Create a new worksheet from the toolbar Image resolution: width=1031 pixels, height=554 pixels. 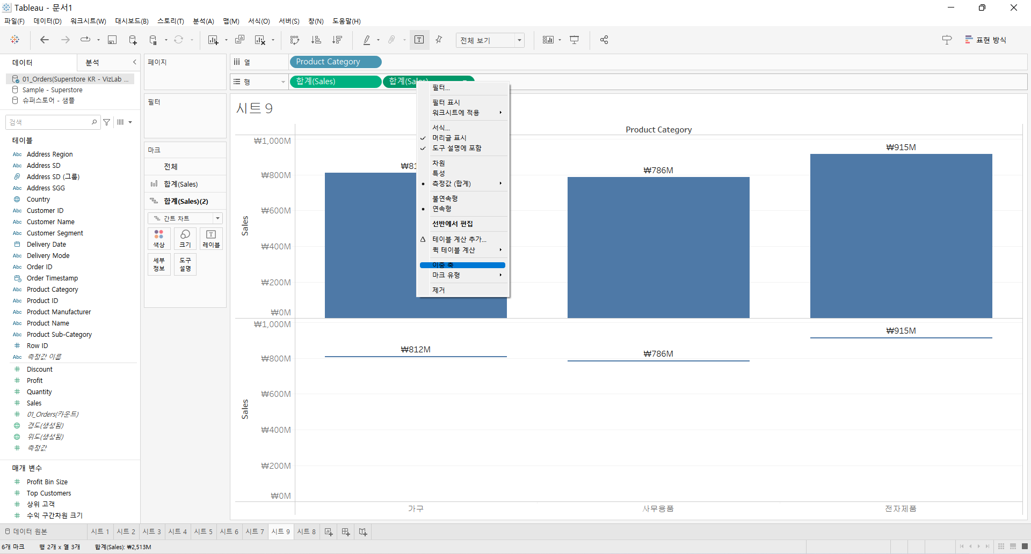(213, 40)
